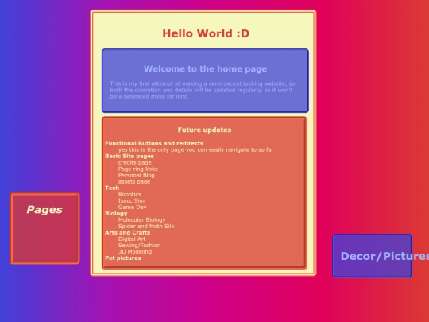Select the 'Molecular Biology' item
This screenshot has width=429, height=322.
[x=141, y=219]
